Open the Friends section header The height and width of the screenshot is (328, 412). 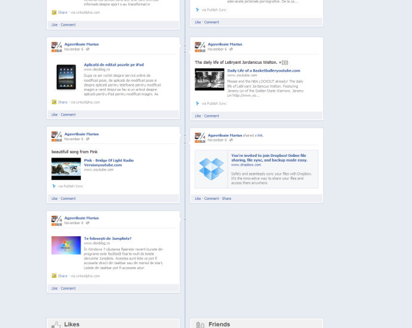coord(219,324)
